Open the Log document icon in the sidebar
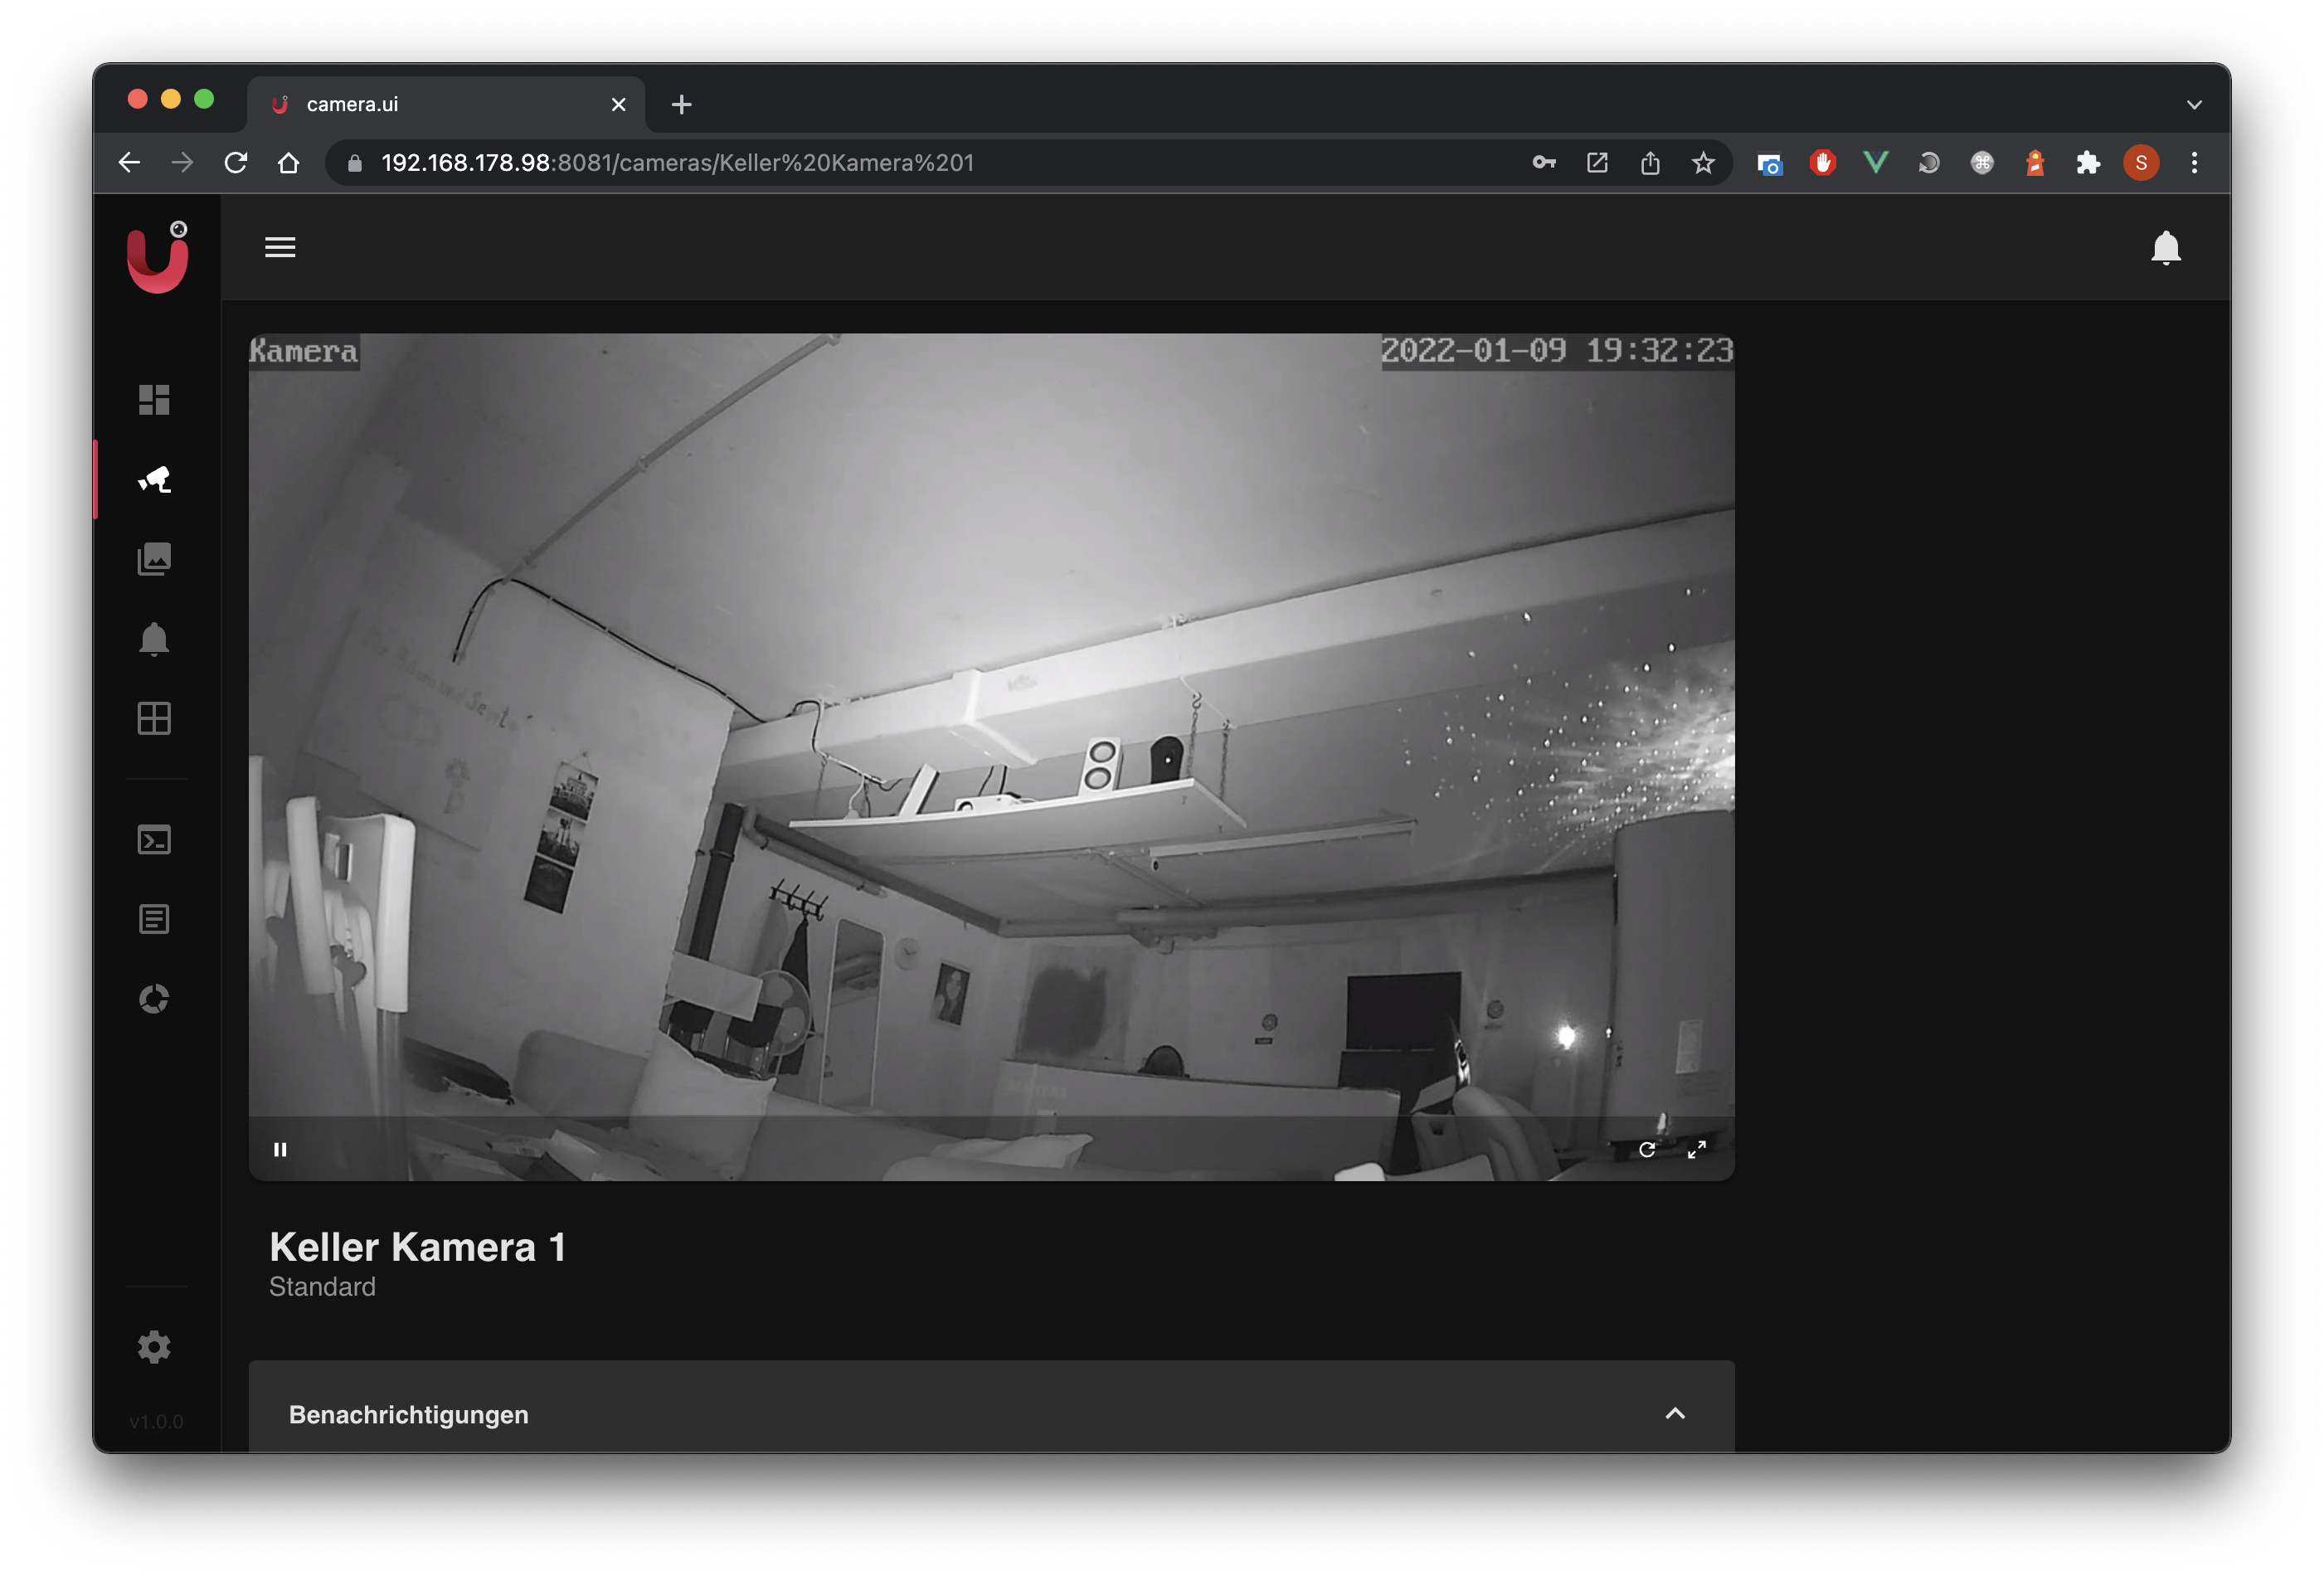Image resolution: width=2324 pixels, height=1576 pixels. (154, 919)
